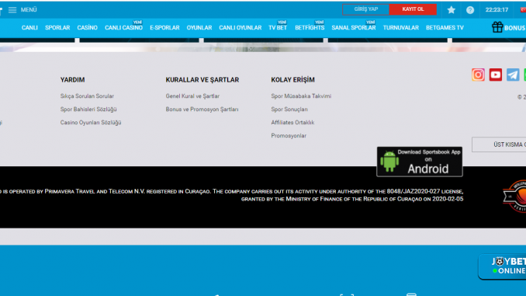Follow the Affiliates Ortaklık link
The image size is (526, 296).
pyautogui.click(x=292, y=123)
